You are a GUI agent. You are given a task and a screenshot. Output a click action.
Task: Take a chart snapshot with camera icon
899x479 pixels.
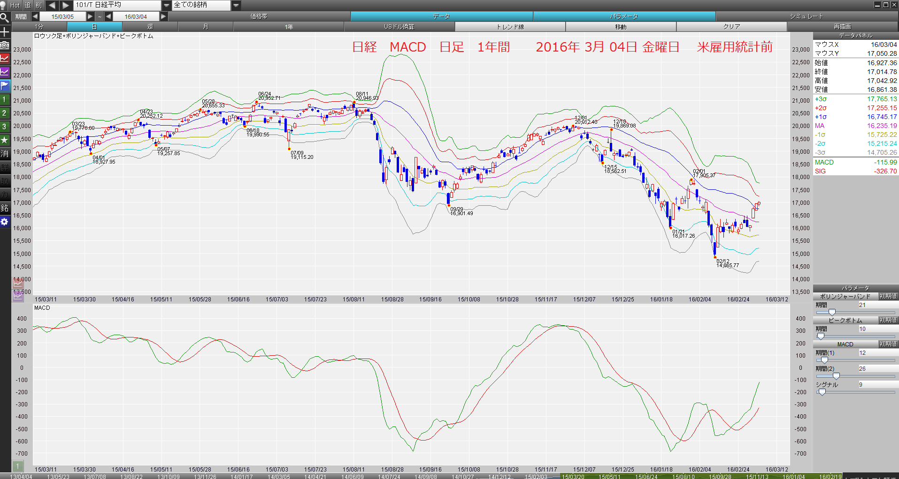[5, 45]
